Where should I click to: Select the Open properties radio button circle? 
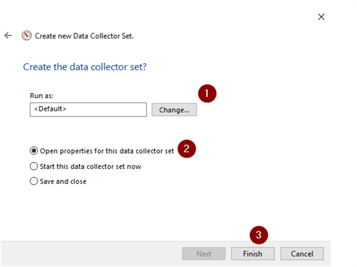tap(34, 151)
